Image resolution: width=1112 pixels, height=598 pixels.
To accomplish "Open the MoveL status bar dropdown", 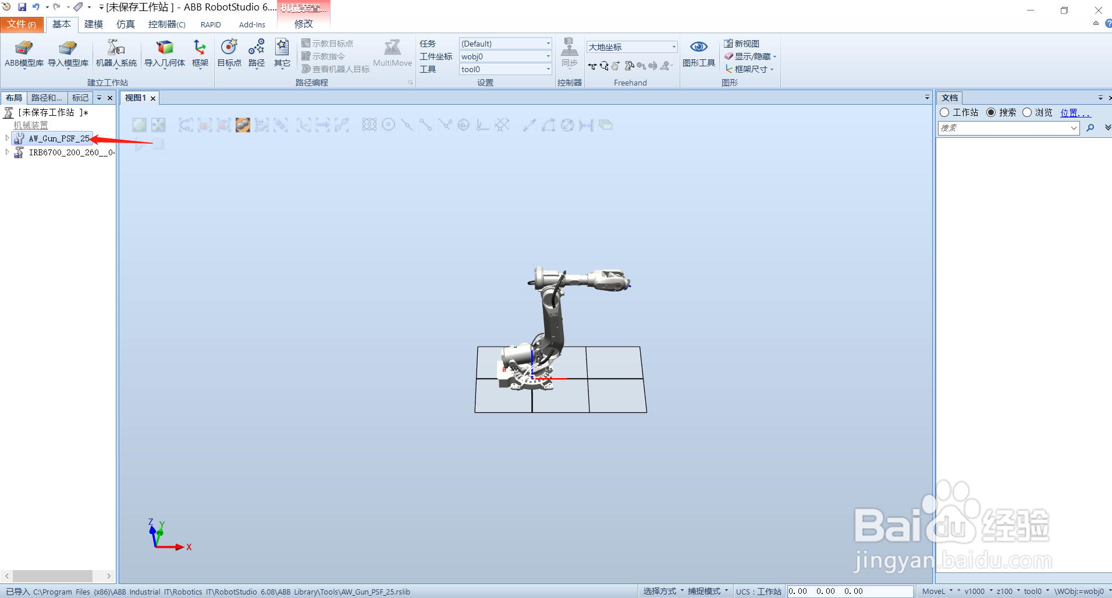I will (x=938, y=592).
